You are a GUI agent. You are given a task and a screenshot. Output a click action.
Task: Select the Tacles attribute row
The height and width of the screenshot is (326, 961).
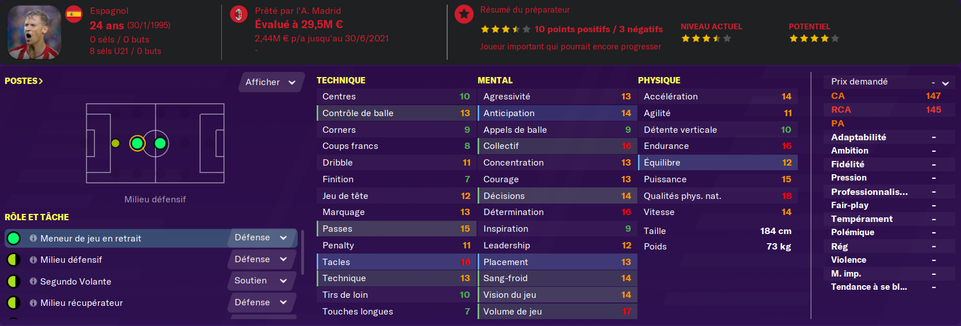[396, 262]
